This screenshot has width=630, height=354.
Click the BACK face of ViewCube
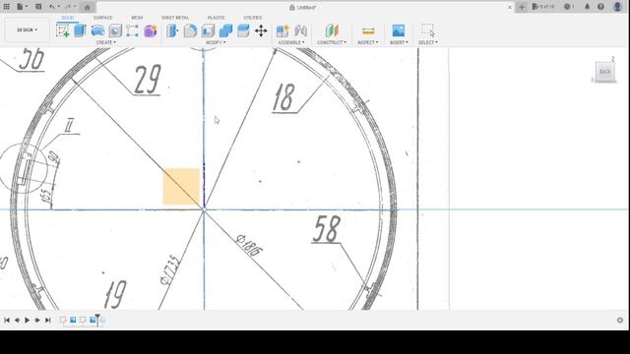point(605,72)
